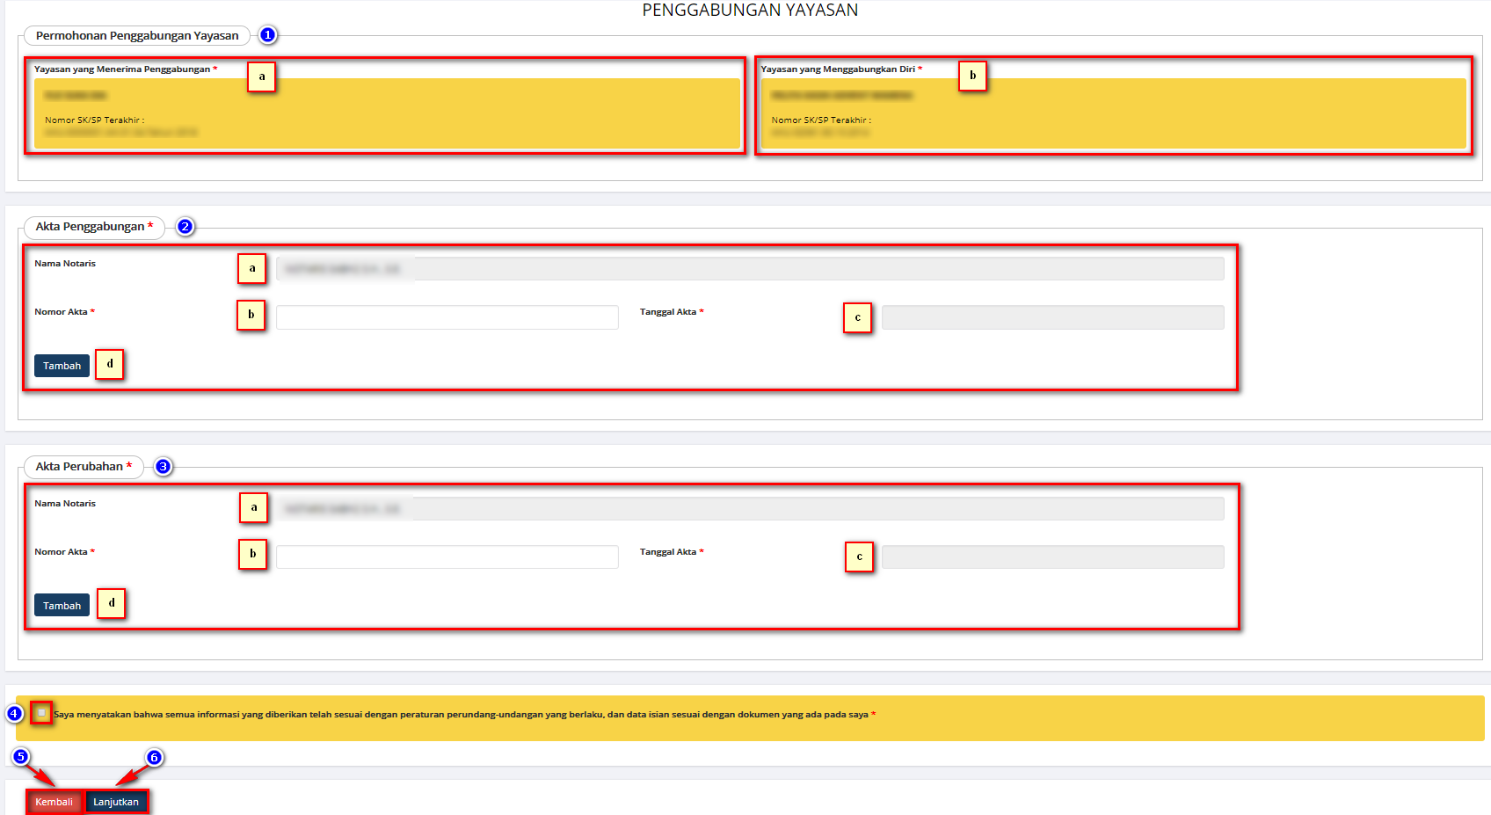This screenshot has width=1491, height=815.
Task: Click the Permohonan Penggabungan Yayasan section header
Action: tap(137, 36)
